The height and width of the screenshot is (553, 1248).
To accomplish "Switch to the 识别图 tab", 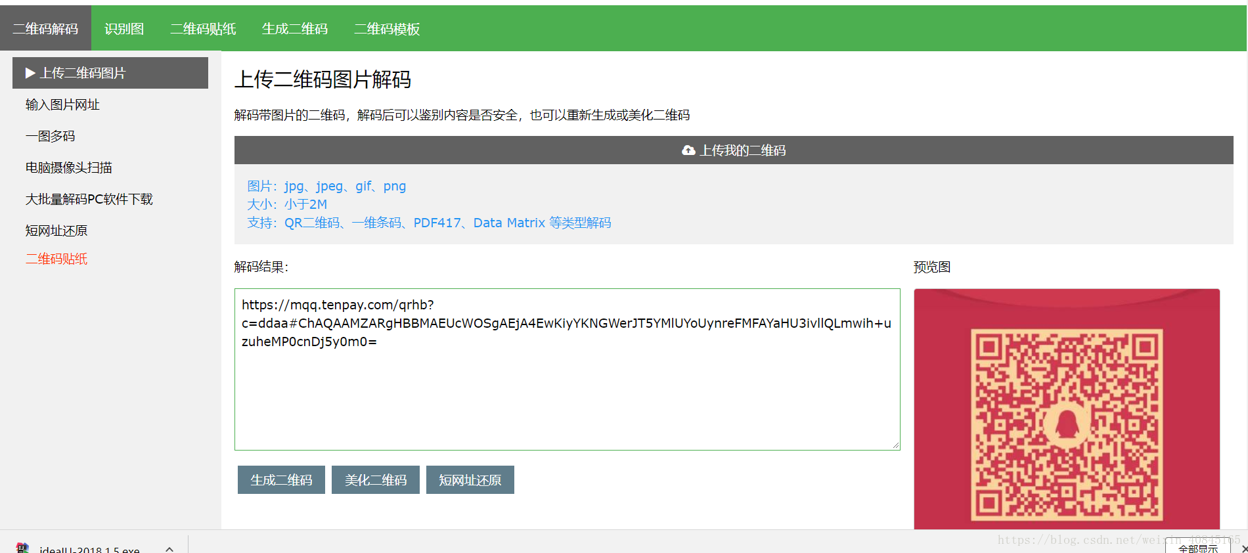I will [124, 28].
